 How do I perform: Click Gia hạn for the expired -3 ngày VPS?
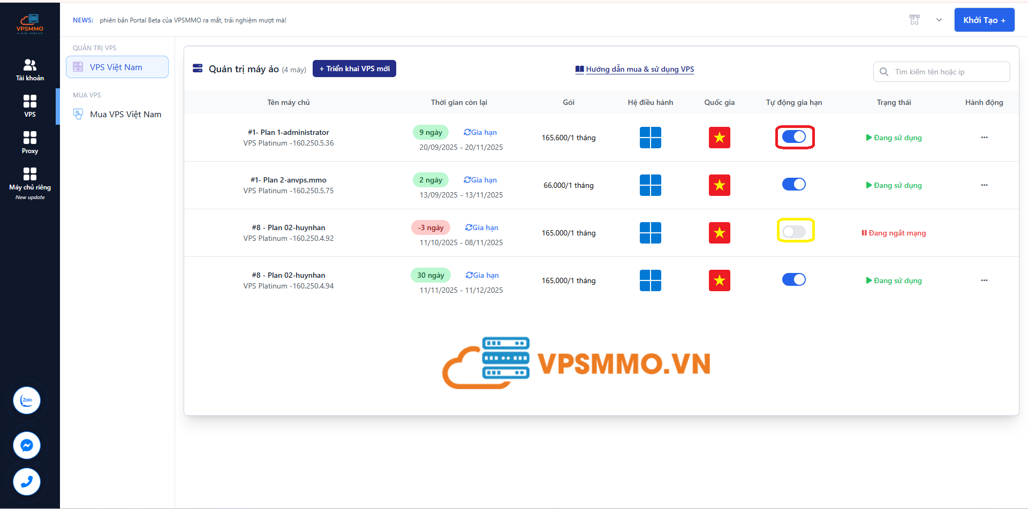click(482, 227)
